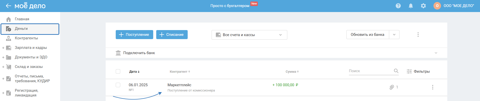Screen dimensions: 480x101
Task: Open the help question mark icon
Action: tap(398, 6)
